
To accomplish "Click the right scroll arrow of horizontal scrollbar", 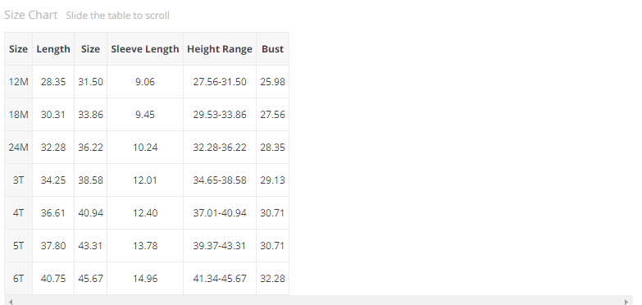I will [x=626, y=302].
